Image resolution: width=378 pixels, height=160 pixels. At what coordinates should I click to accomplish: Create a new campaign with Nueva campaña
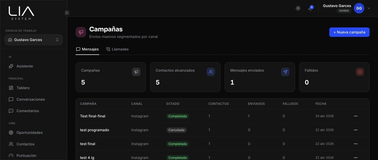[x=349, y=32]
